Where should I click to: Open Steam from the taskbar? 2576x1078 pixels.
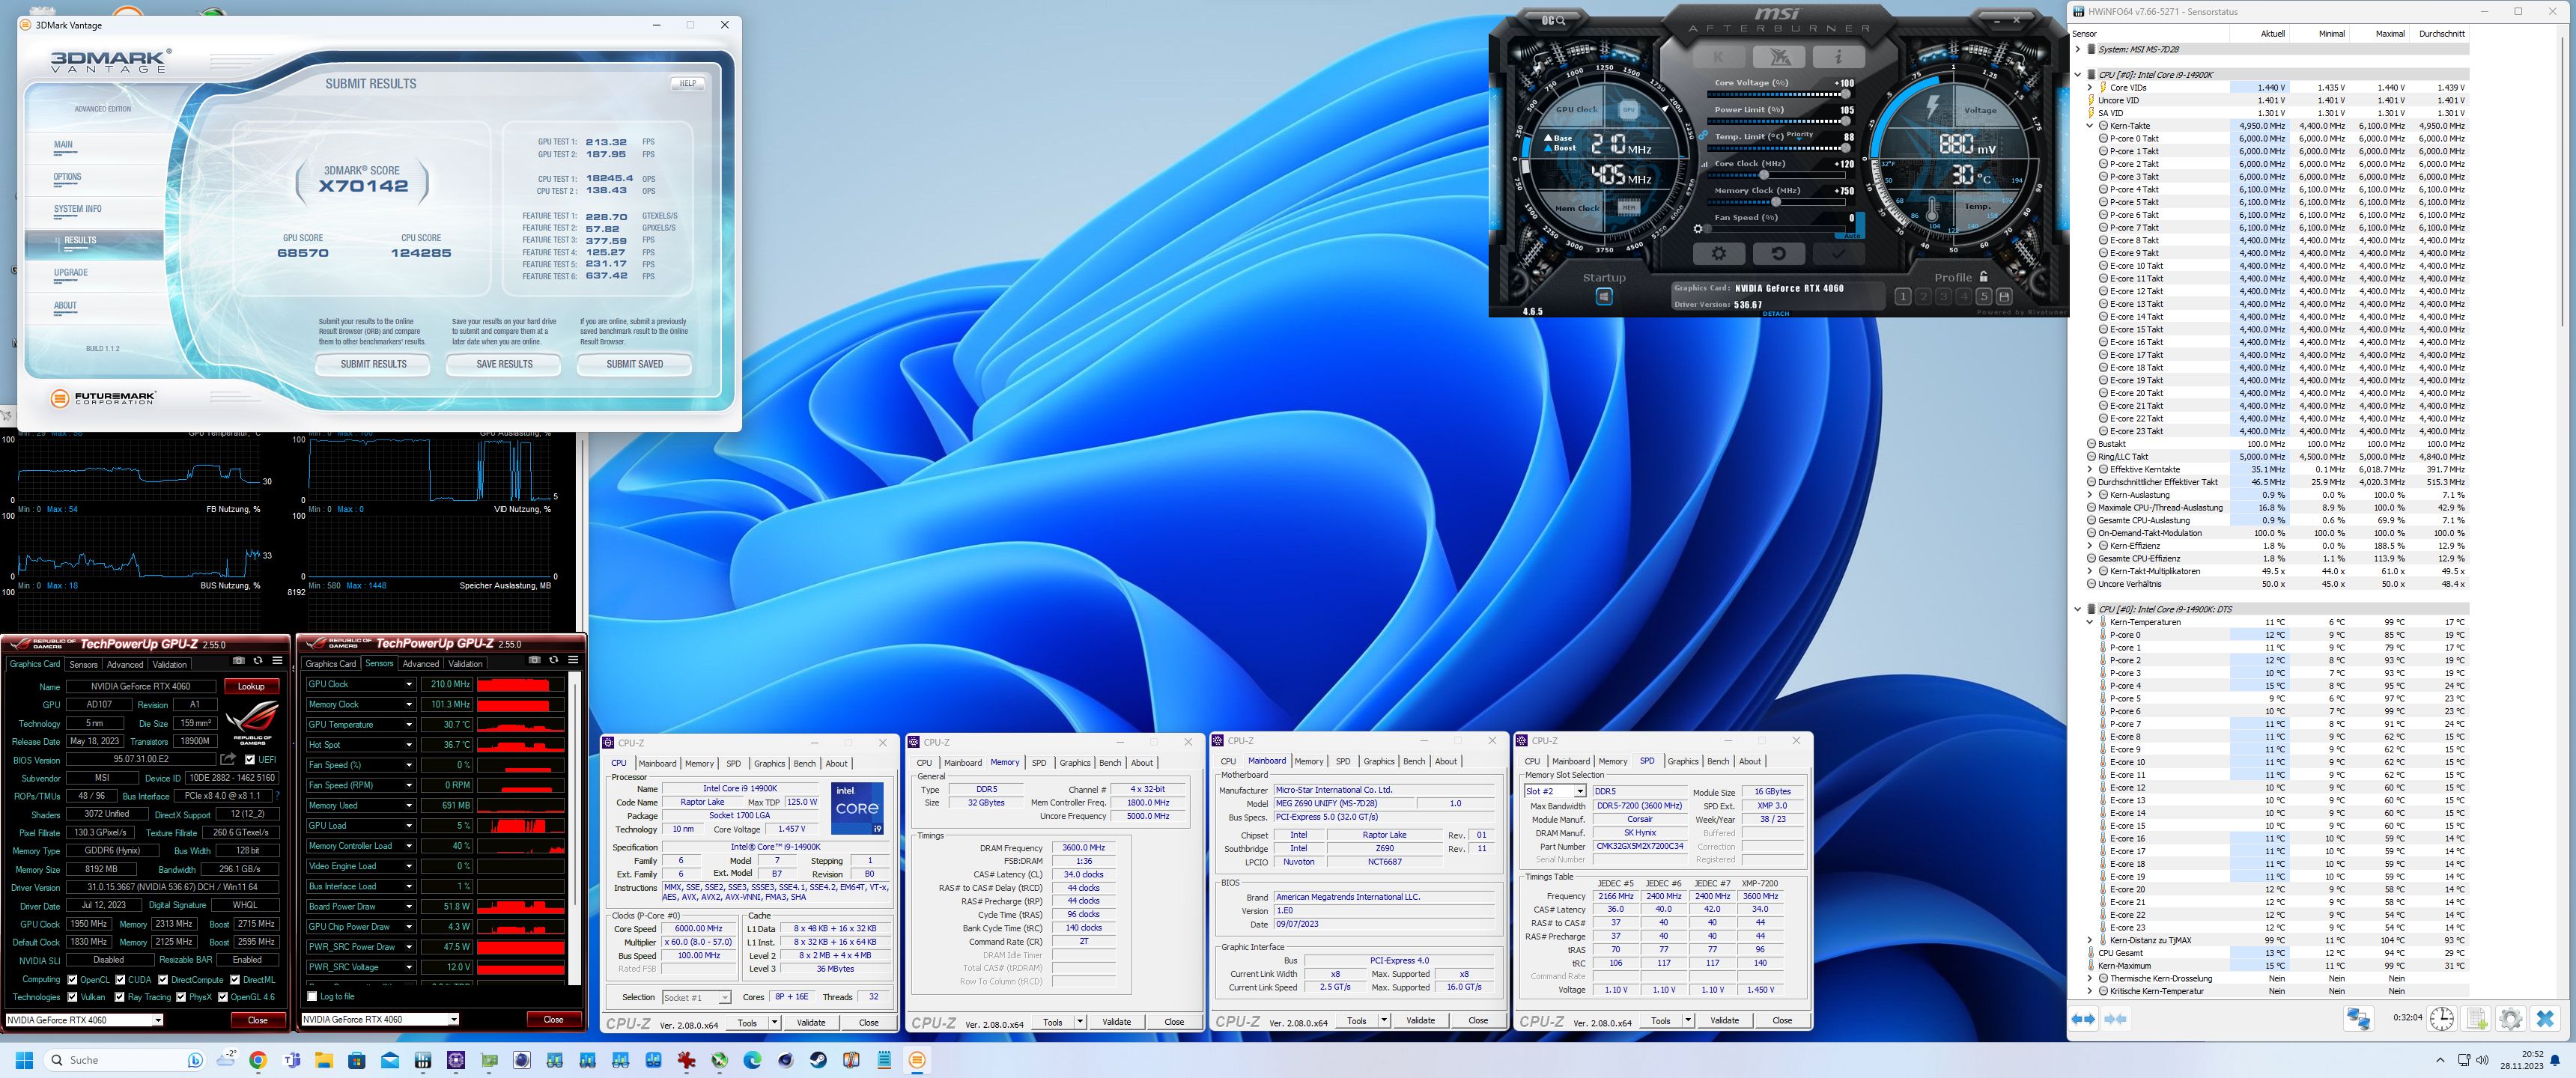818,1060
